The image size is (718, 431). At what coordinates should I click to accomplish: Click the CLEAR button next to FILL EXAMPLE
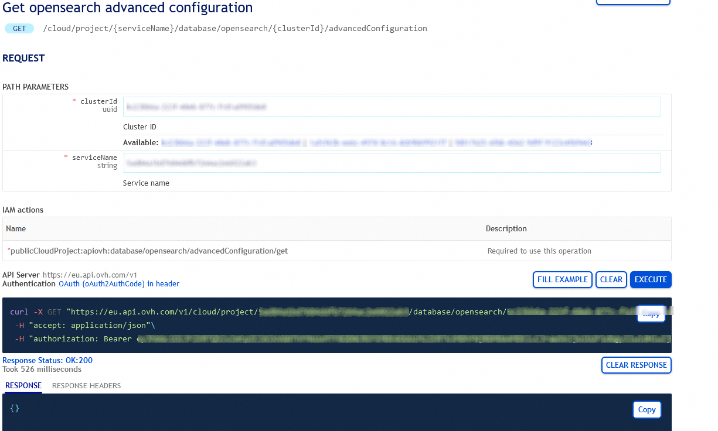[611, 279]
